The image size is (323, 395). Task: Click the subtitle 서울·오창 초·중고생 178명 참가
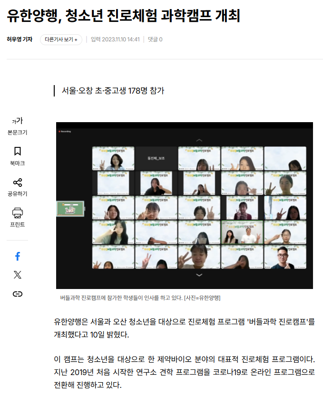(x=113, y=90)
